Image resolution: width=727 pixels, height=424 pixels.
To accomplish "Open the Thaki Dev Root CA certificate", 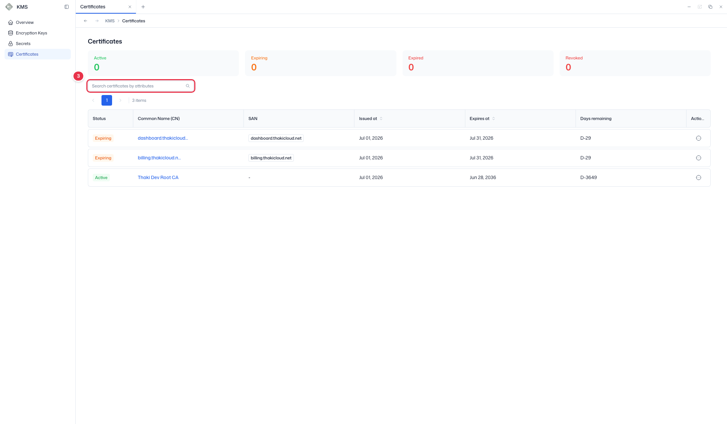I will pos(158,178).
